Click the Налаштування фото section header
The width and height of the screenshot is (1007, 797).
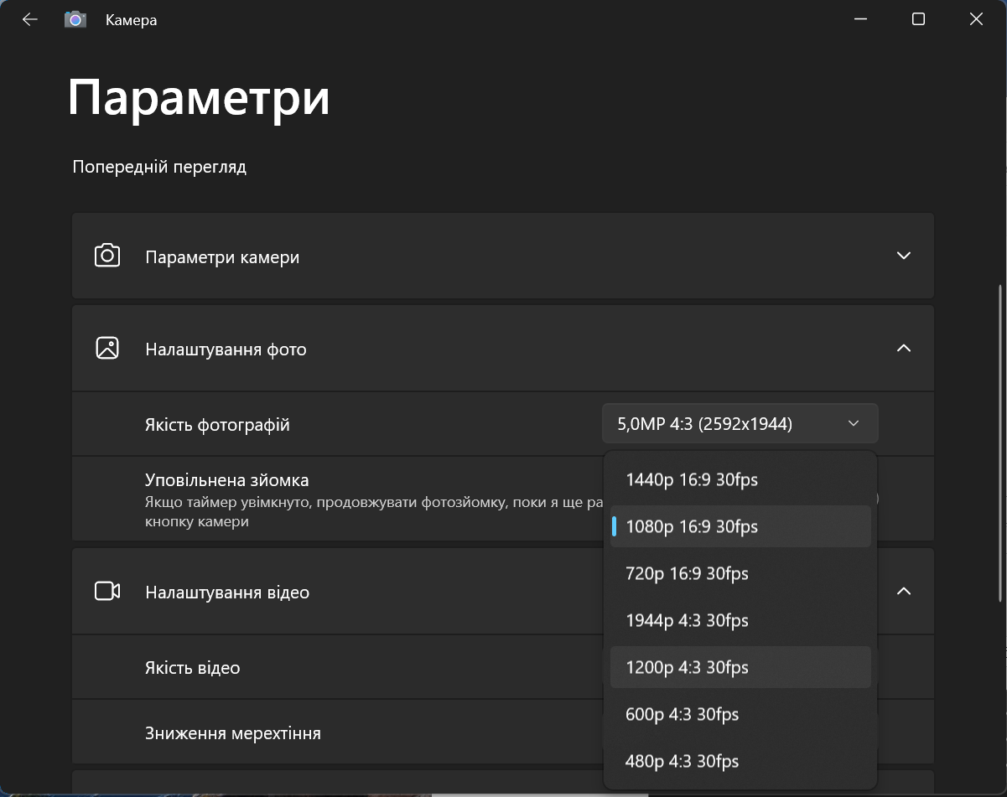(x=503, y=348)
